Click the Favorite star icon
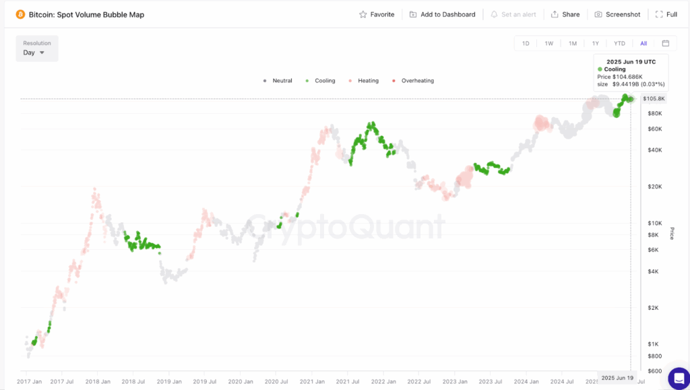The image size is (690, 390). 363,14
